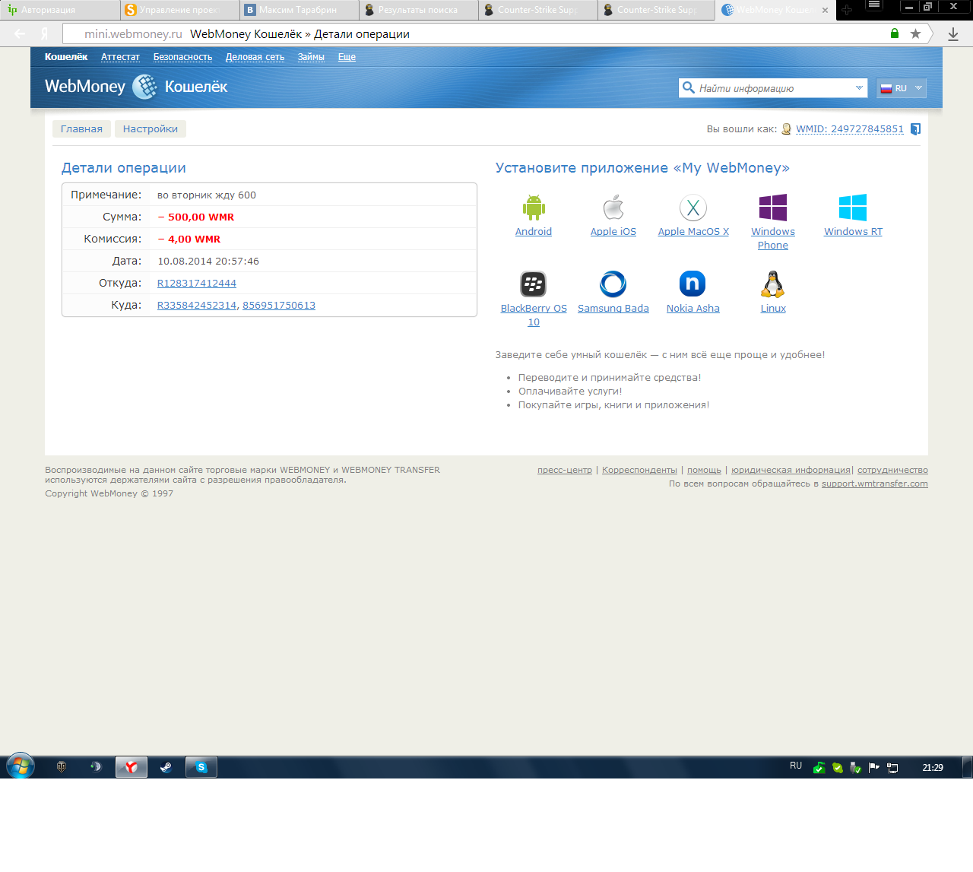Screen dimensions: 973x872
Task: Open the Windows Start orb
Action: click(21, 766)
